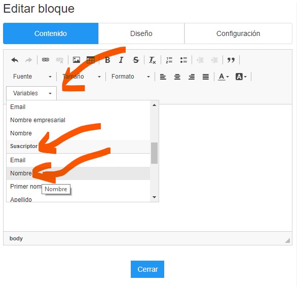Screen dimensions: 297x287
Task: Select Nombre variable above Suscriptor header
Action: (x=78, y=133)
